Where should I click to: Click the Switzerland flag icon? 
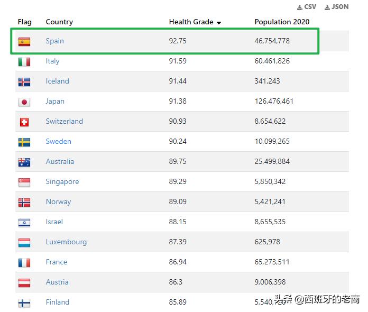[24, 122]
